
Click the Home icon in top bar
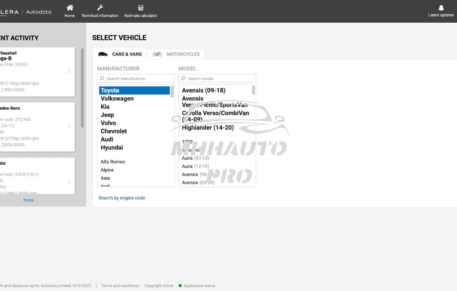(70, 8)
